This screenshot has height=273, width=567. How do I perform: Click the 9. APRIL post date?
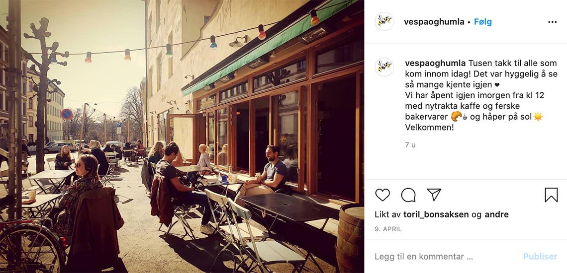click(388, 229)
